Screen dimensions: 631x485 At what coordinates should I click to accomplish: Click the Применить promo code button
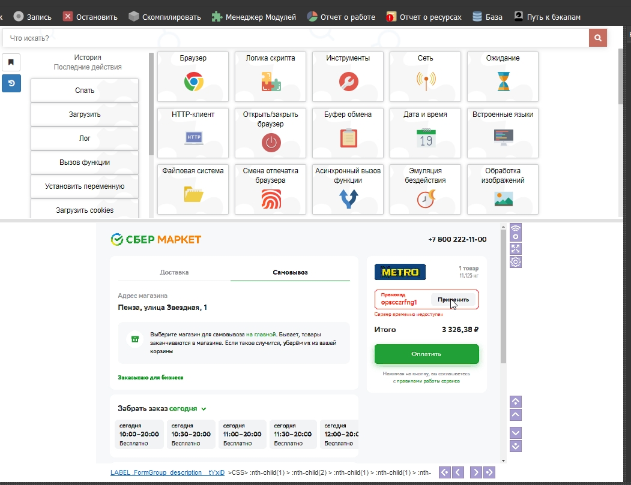pyautogui.click(x=453, y=299)
